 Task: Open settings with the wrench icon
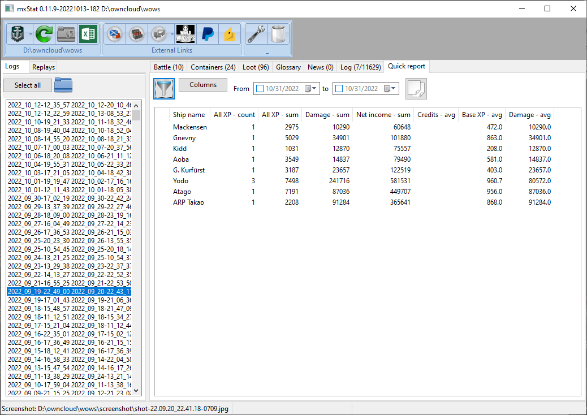click(256, 34)
